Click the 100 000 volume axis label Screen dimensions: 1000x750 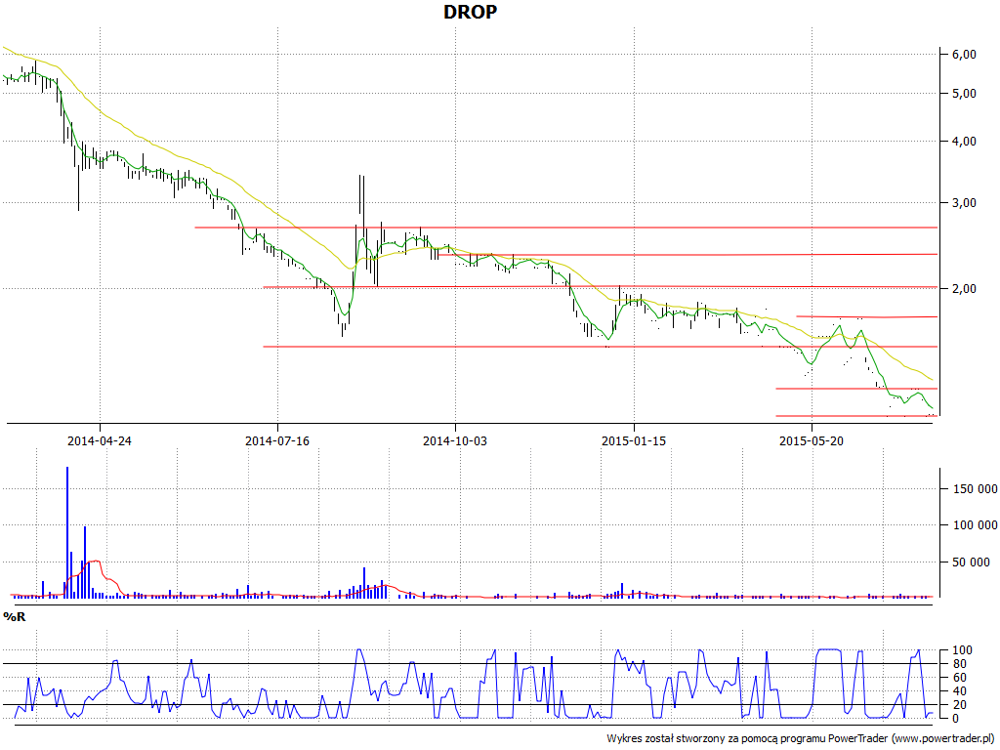pyautogui.click(x=975, y=524)
